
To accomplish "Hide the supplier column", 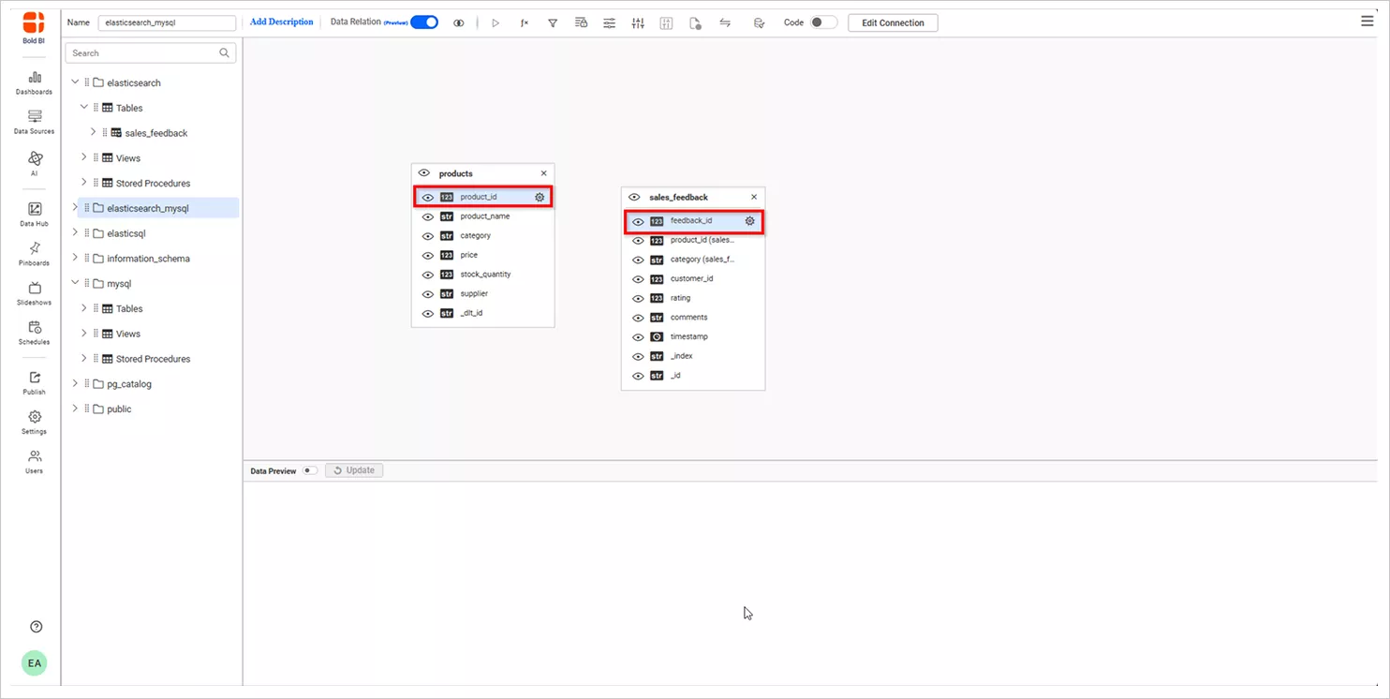I will click(427, 294).
